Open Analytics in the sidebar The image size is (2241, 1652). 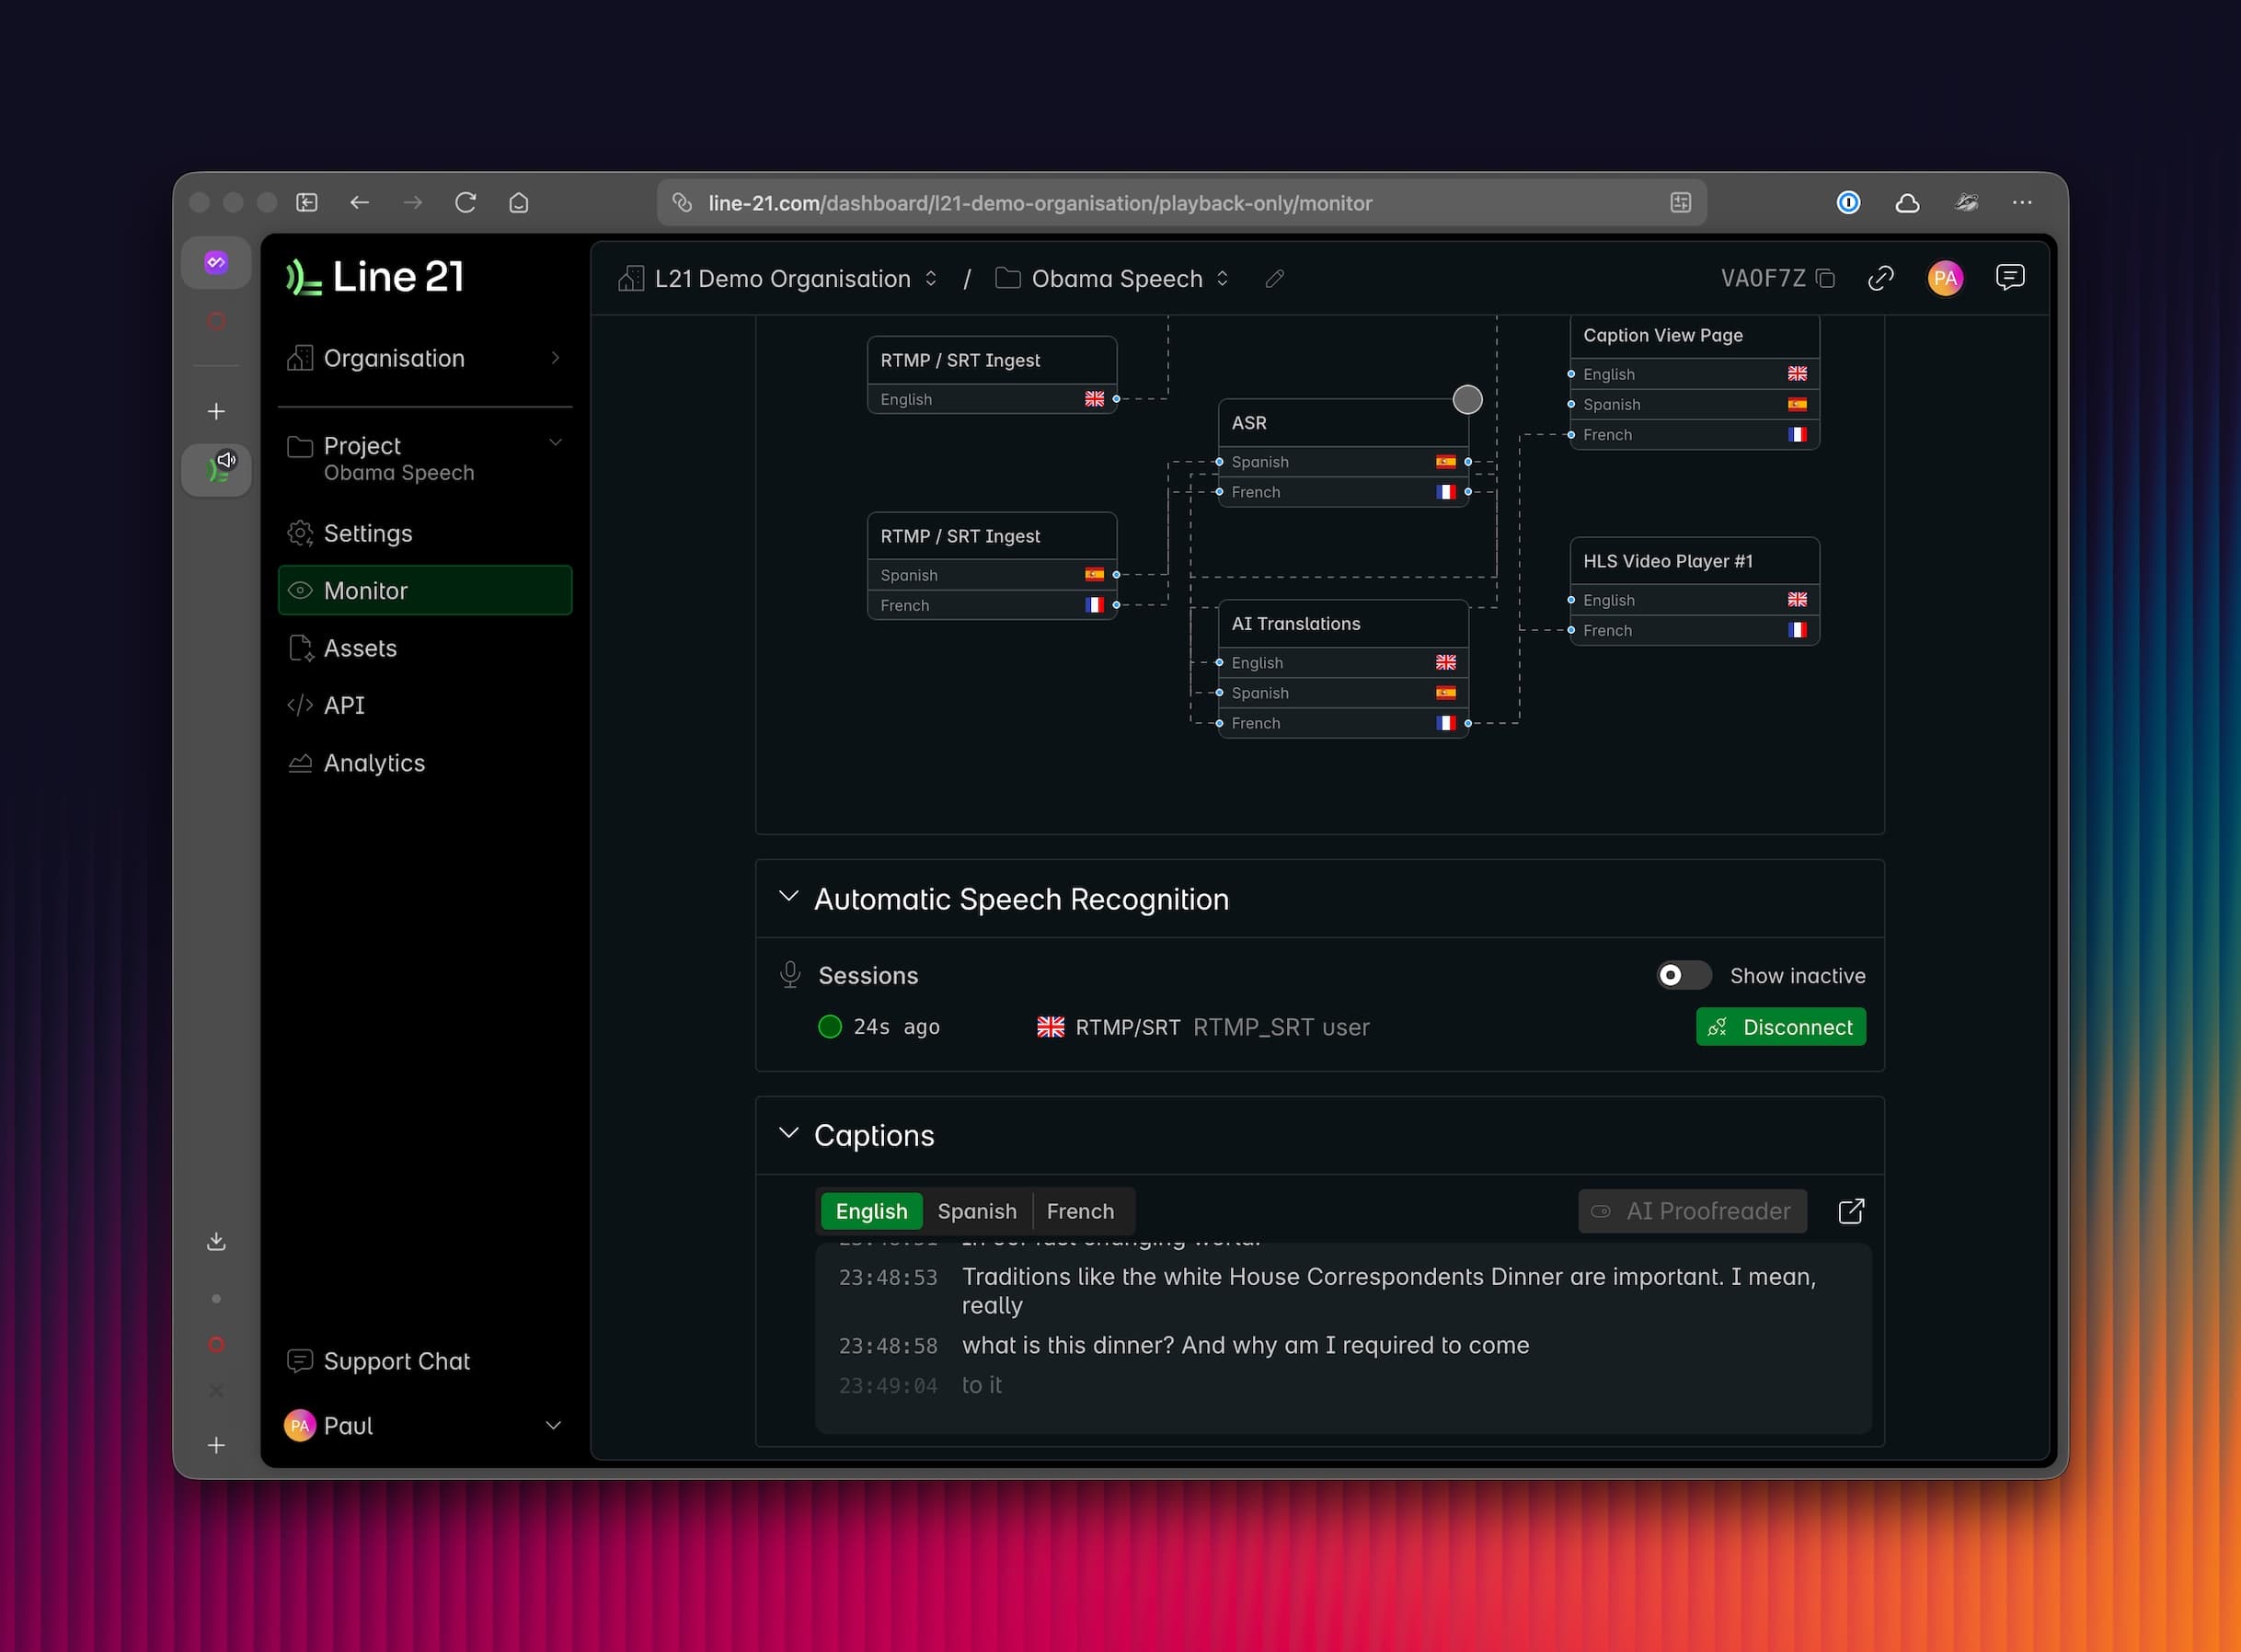(374, 763)
